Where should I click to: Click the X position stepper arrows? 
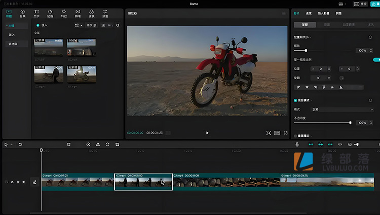329,69
